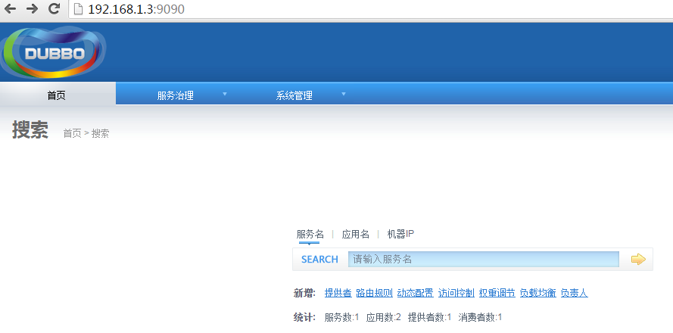
Task: Click the 新增: label
Action: [305, 293]
